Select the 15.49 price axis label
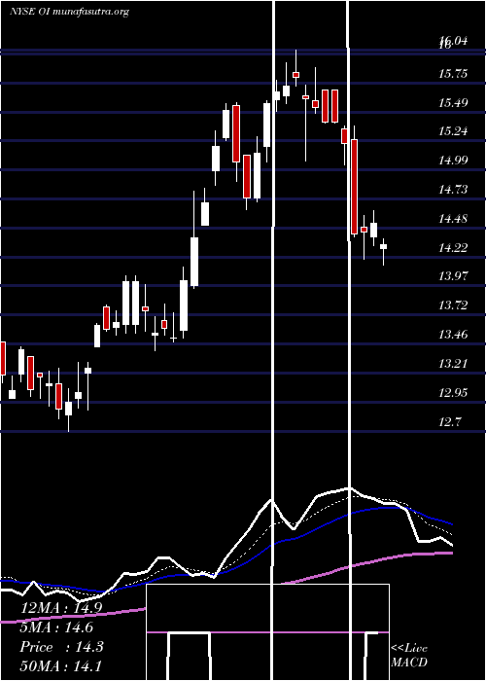This screenshot has width=486, height=681. pyautogui.click(x=453, y=103)
